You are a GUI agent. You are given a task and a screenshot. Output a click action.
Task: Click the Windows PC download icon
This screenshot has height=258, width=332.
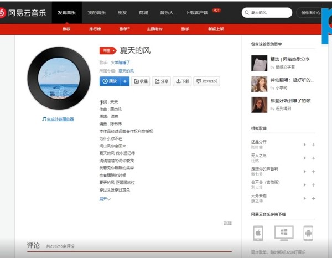[284, 233]
